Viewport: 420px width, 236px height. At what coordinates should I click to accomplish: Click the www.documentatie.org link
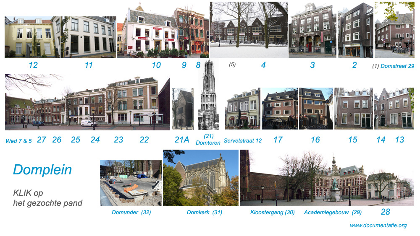(378, 226)
